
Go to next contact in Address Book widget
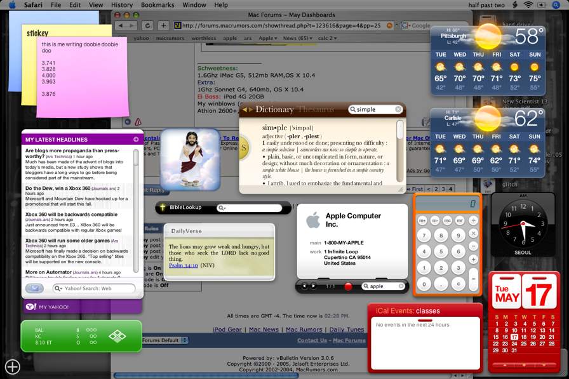(314, 286)
